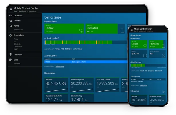Click the tablet Alarmhistorie link under Aktive Alarme
Image resolution: width=176 pixels, height=115 pixels.
[60, 66]
